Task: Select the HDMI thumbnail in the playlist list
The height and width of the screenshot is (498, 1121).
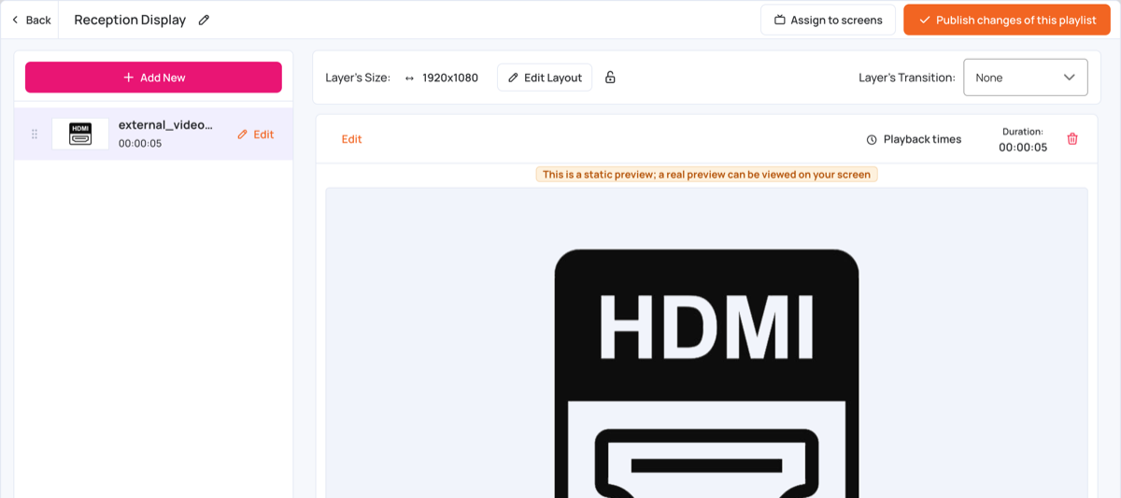Action: (x=80, y=134)
